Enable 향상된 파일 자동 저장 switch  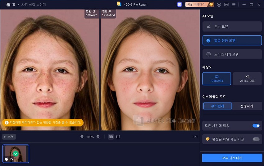point(256,139)
